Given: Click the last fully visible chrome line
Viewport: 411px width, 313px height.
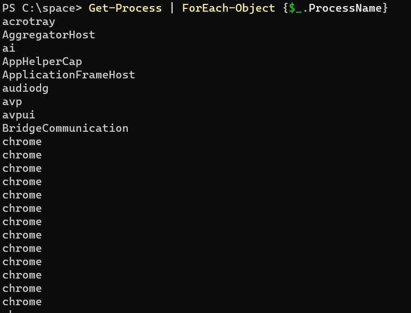Looking at the screenshot, I should click(x=22, y=302).
